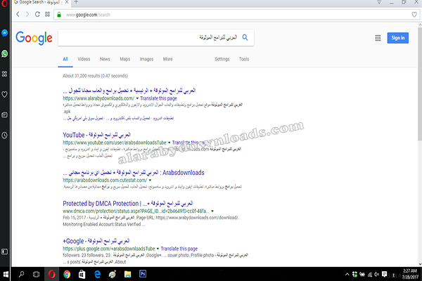Open WhatsApp in the Opera sidebar
Viewport: 422px width, 281px height.
click(5, 53)
